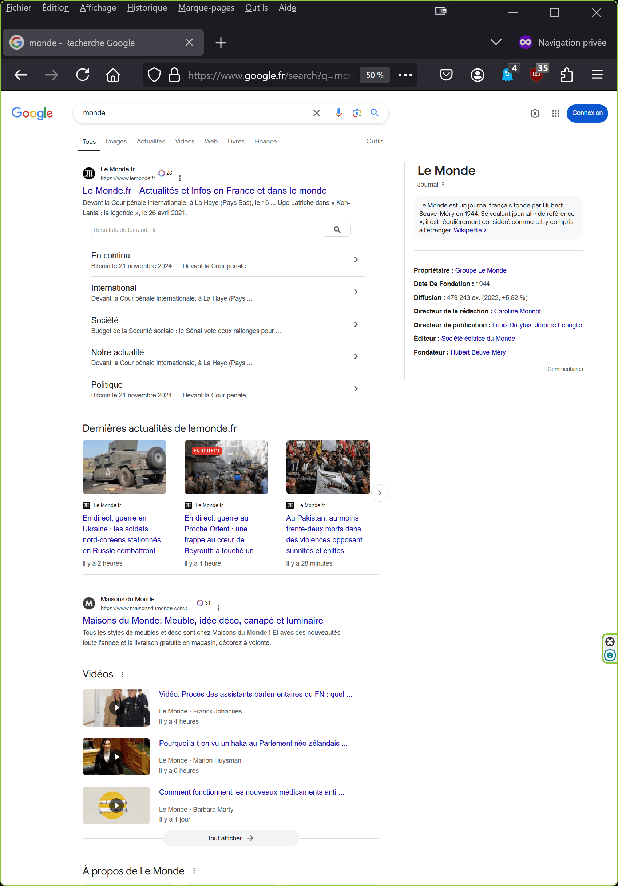Open Google quick settings gear
Viewport: 618px width, 886px height.
click(535, 114)
